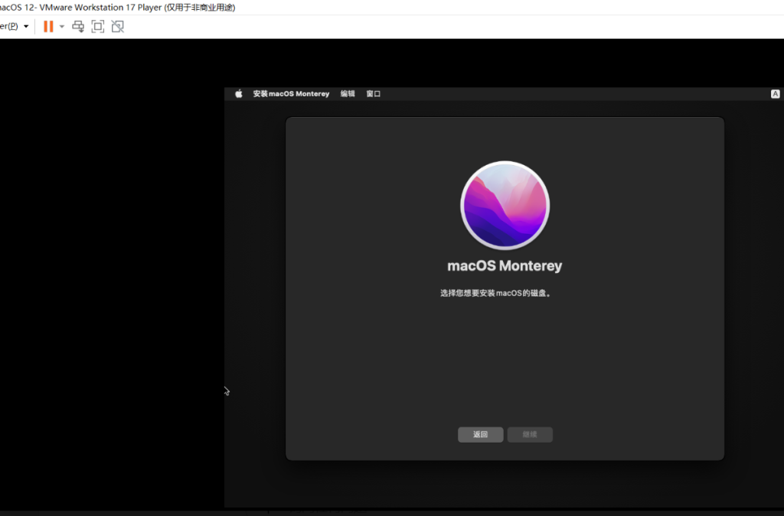Click the 继续 button
784x516 pixels.
coord(530,435)
